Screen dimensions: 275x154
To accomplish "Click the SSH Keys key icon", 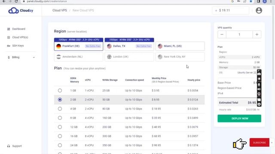I will [x=9, y=46].
